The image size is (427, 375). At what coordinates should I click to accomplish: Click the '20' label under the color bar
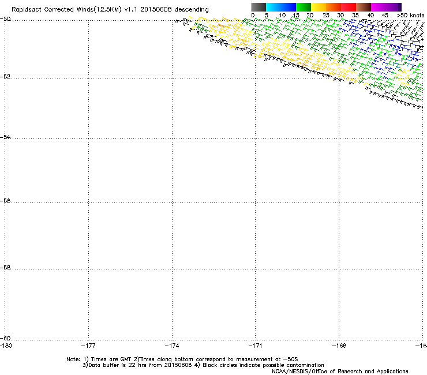coord(310,16)
